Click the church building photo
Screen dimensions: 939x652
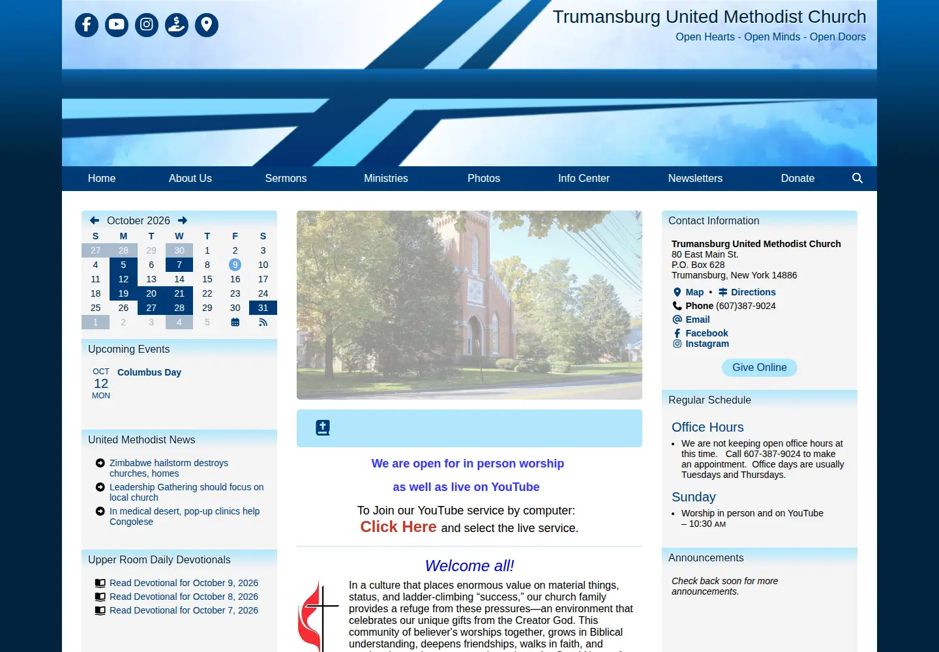tap(469, 305)
